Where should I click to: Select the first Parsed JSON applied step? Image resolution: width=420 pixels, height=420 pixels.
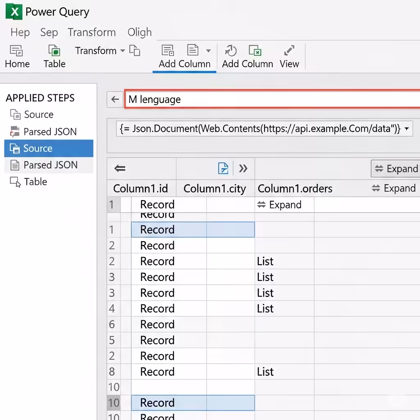(43, 132)
